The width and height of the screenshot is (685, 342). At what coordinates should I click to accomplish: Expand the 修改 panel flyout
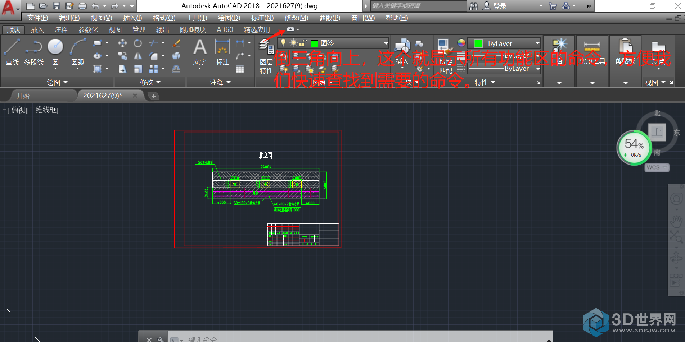tap(150, 83)
